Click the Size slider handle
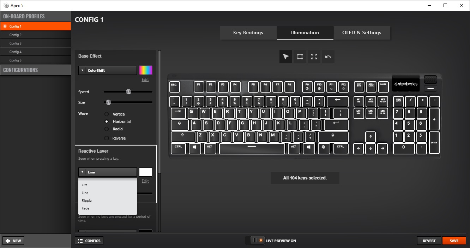The image size is (470, 248). pyautogui.click(x=109, y=102)
